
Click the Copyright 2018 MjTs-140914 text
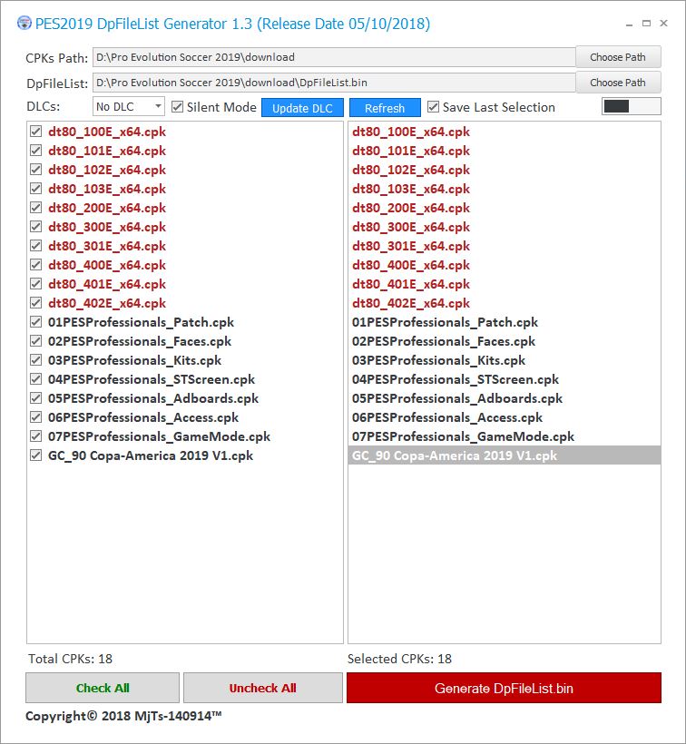[x=123, y=716]
